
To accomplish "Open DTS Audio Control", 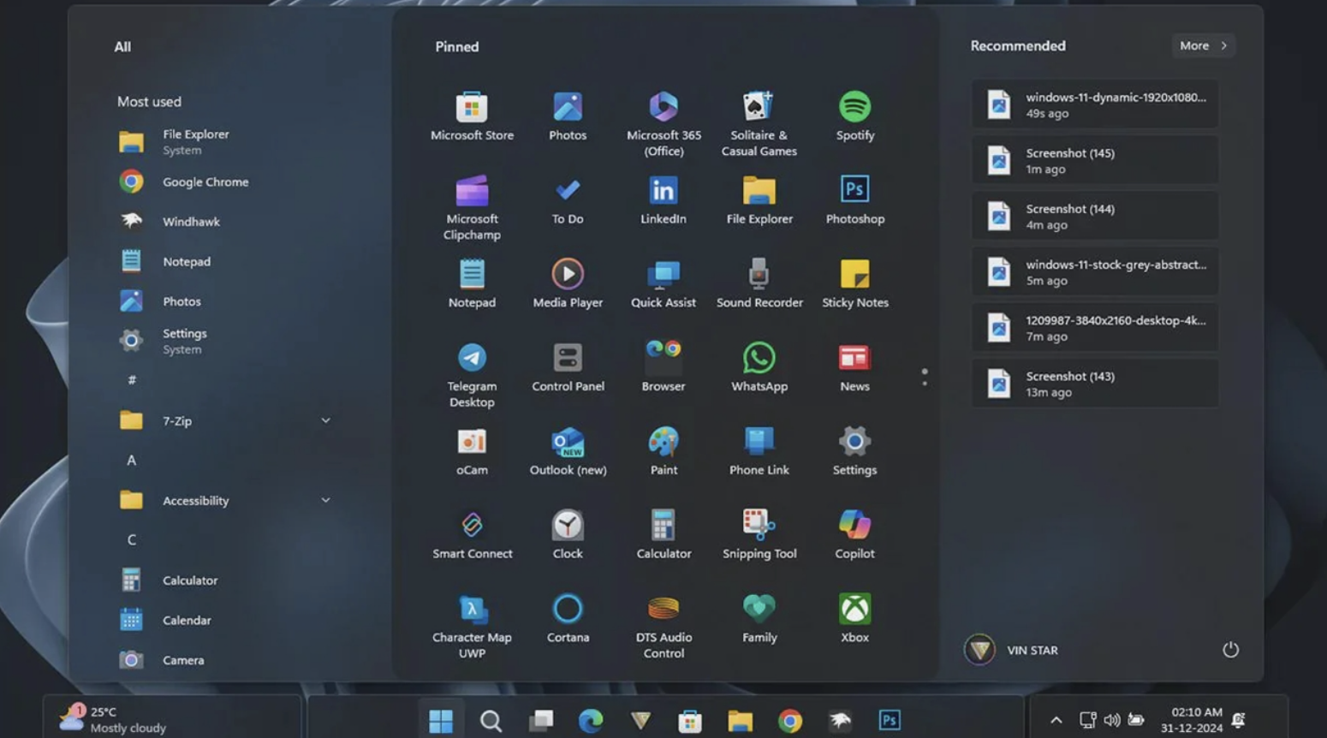I will click(663, 626).
